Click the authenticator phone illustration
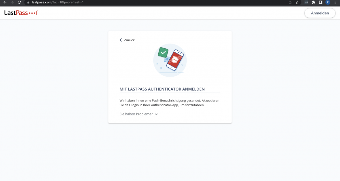This screenshot has height=181, width=340. pos(170,60)
